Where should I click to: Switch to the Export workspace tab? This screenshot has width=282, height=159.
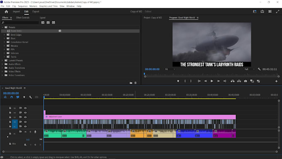[x=36, y=12]
